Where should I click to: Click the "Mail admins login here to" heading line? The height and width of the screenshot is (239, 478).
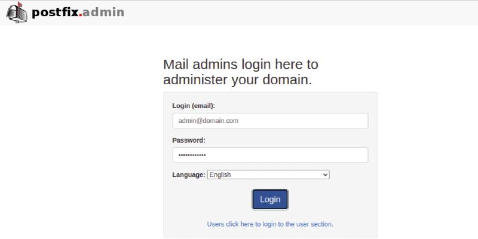click(240, 65)
